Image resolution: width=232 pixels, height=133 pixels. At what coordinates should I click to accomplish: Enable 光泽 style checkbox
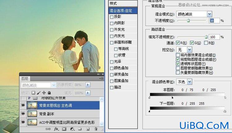coord(112,62)
